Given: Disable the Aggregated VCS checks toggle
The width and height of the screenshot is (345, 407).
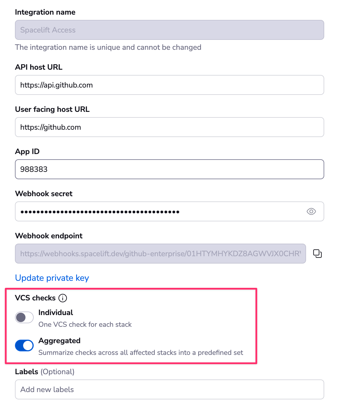Looking at the screenshot, I should coord(24,346).
